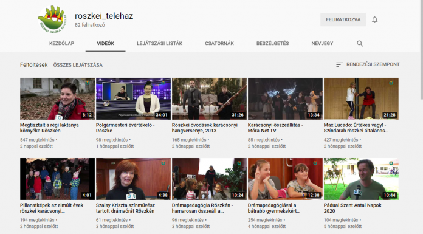Click title Polgármesteri évértékelő - Röszke
This screenshot has width=423, height=234.
tap(125, 128)
